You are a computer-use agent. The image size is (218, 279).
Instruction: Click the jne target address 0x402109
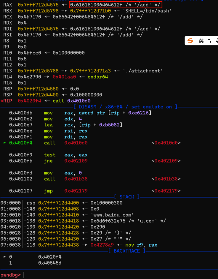tap(76, 161)
